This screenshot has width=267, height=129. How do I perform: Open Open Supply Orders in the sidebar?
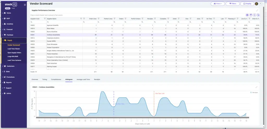(14, 53)
